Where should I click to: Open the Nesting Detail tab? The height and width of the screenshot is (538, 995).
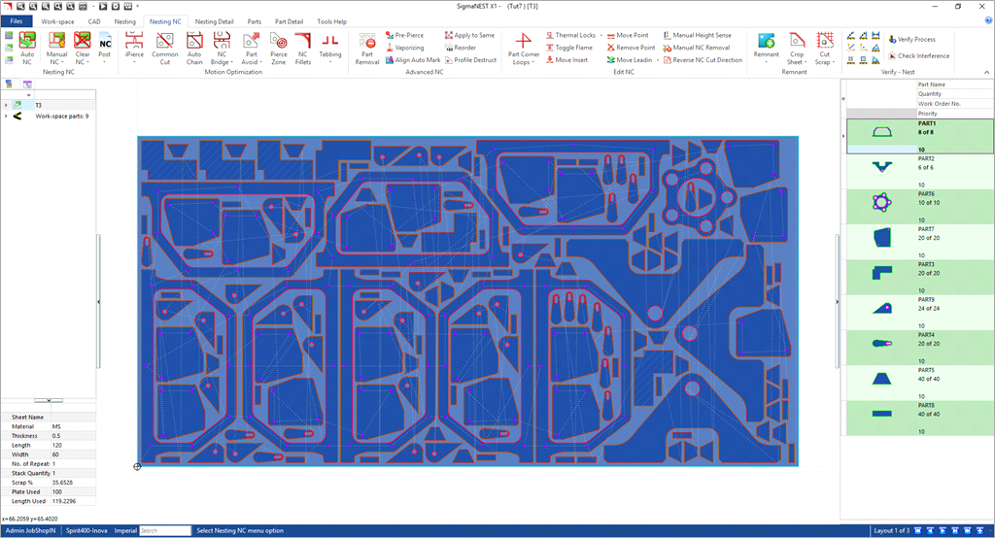215,21
